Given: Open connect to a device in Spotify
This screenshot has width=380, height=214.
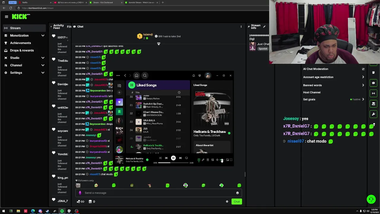Looking at the screenshot, I should coord(213,160).
